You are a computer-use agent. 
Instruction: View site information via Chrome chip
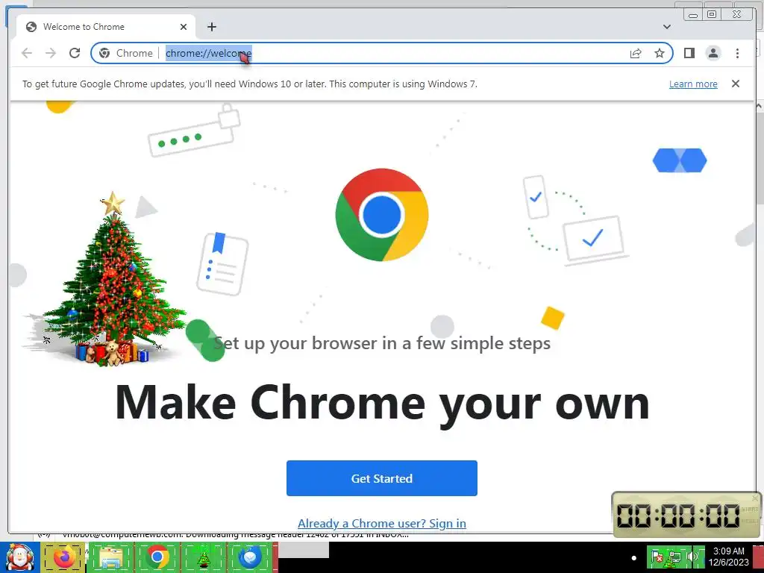(125, 53)
